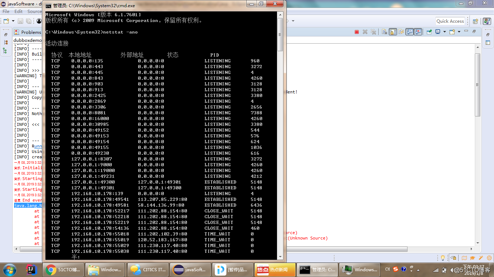
Task: Click netstat -ano command text
Action: coord(120,32)
